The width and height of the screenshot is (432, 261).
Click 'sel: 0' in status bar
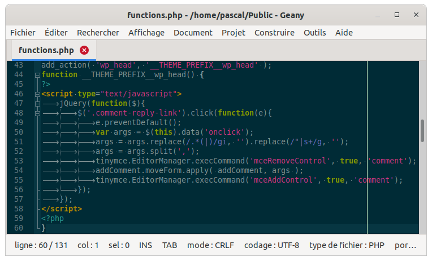[119, 245]
